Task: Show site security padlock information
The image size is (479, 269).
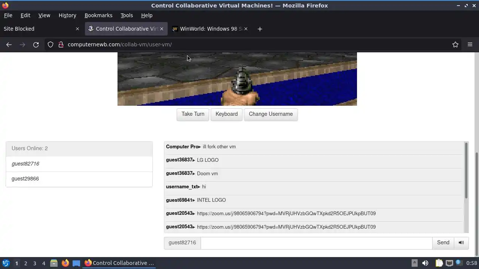Action: (61, 44)
